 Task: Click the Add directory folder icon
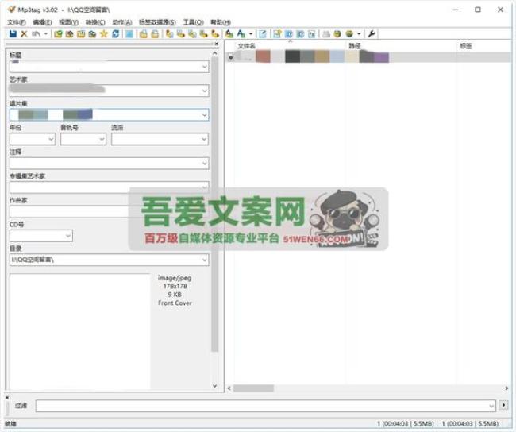click(x=69, y=33)
